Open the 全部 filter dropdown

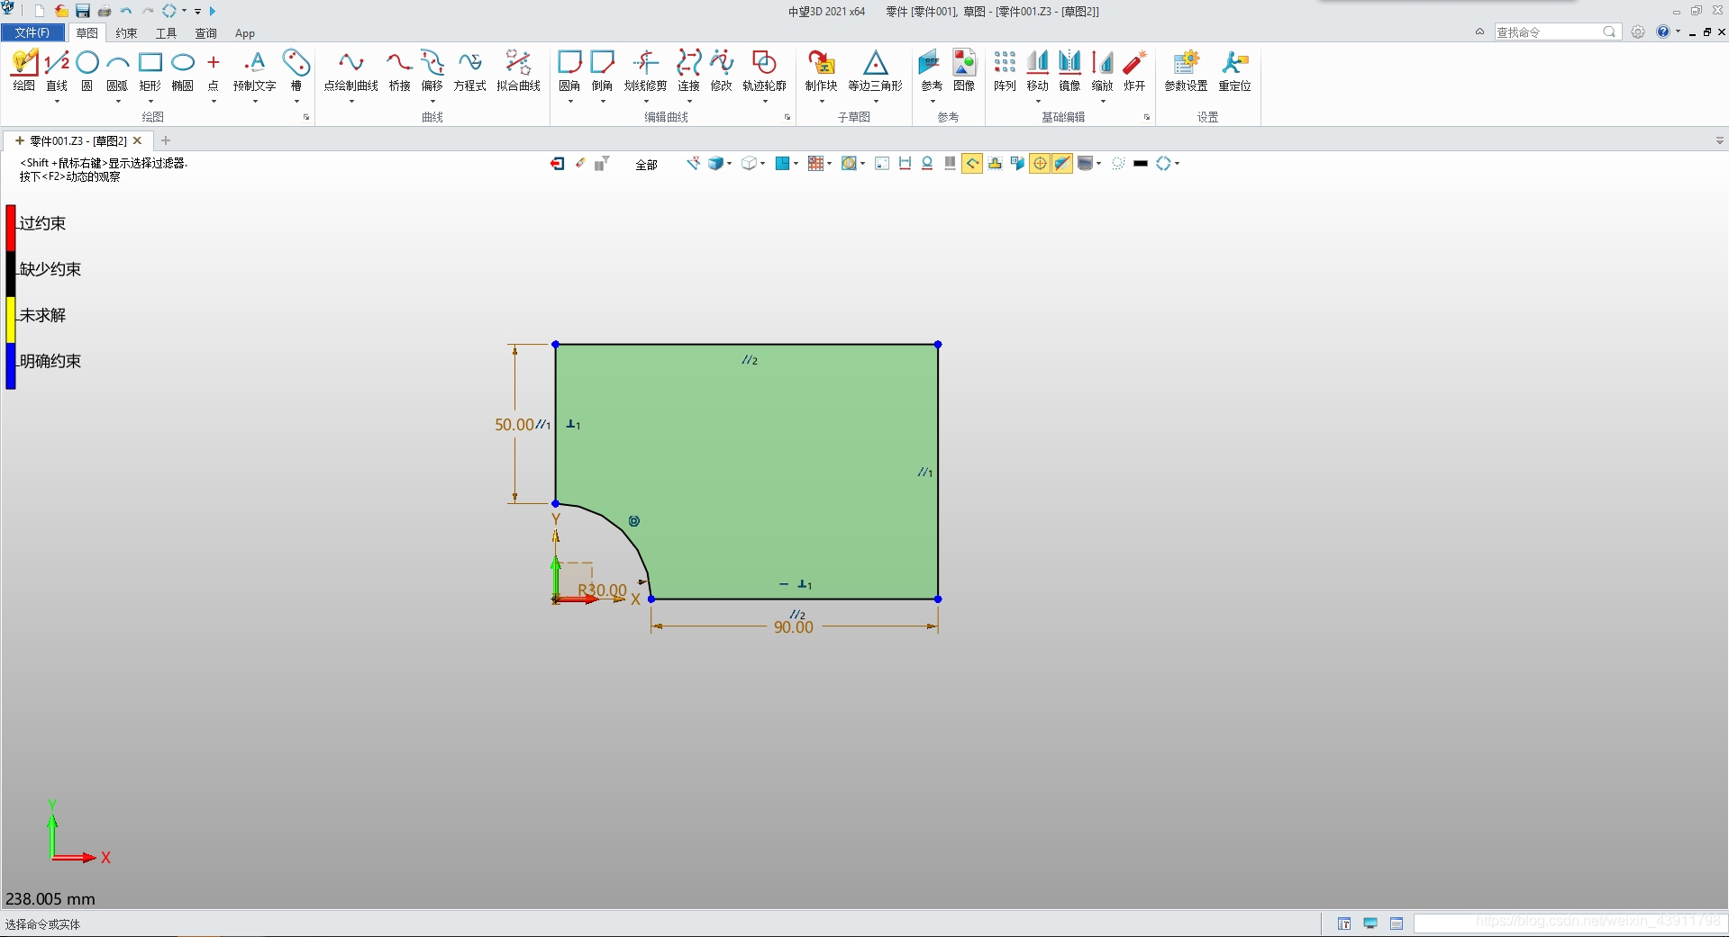pos(647,165)
